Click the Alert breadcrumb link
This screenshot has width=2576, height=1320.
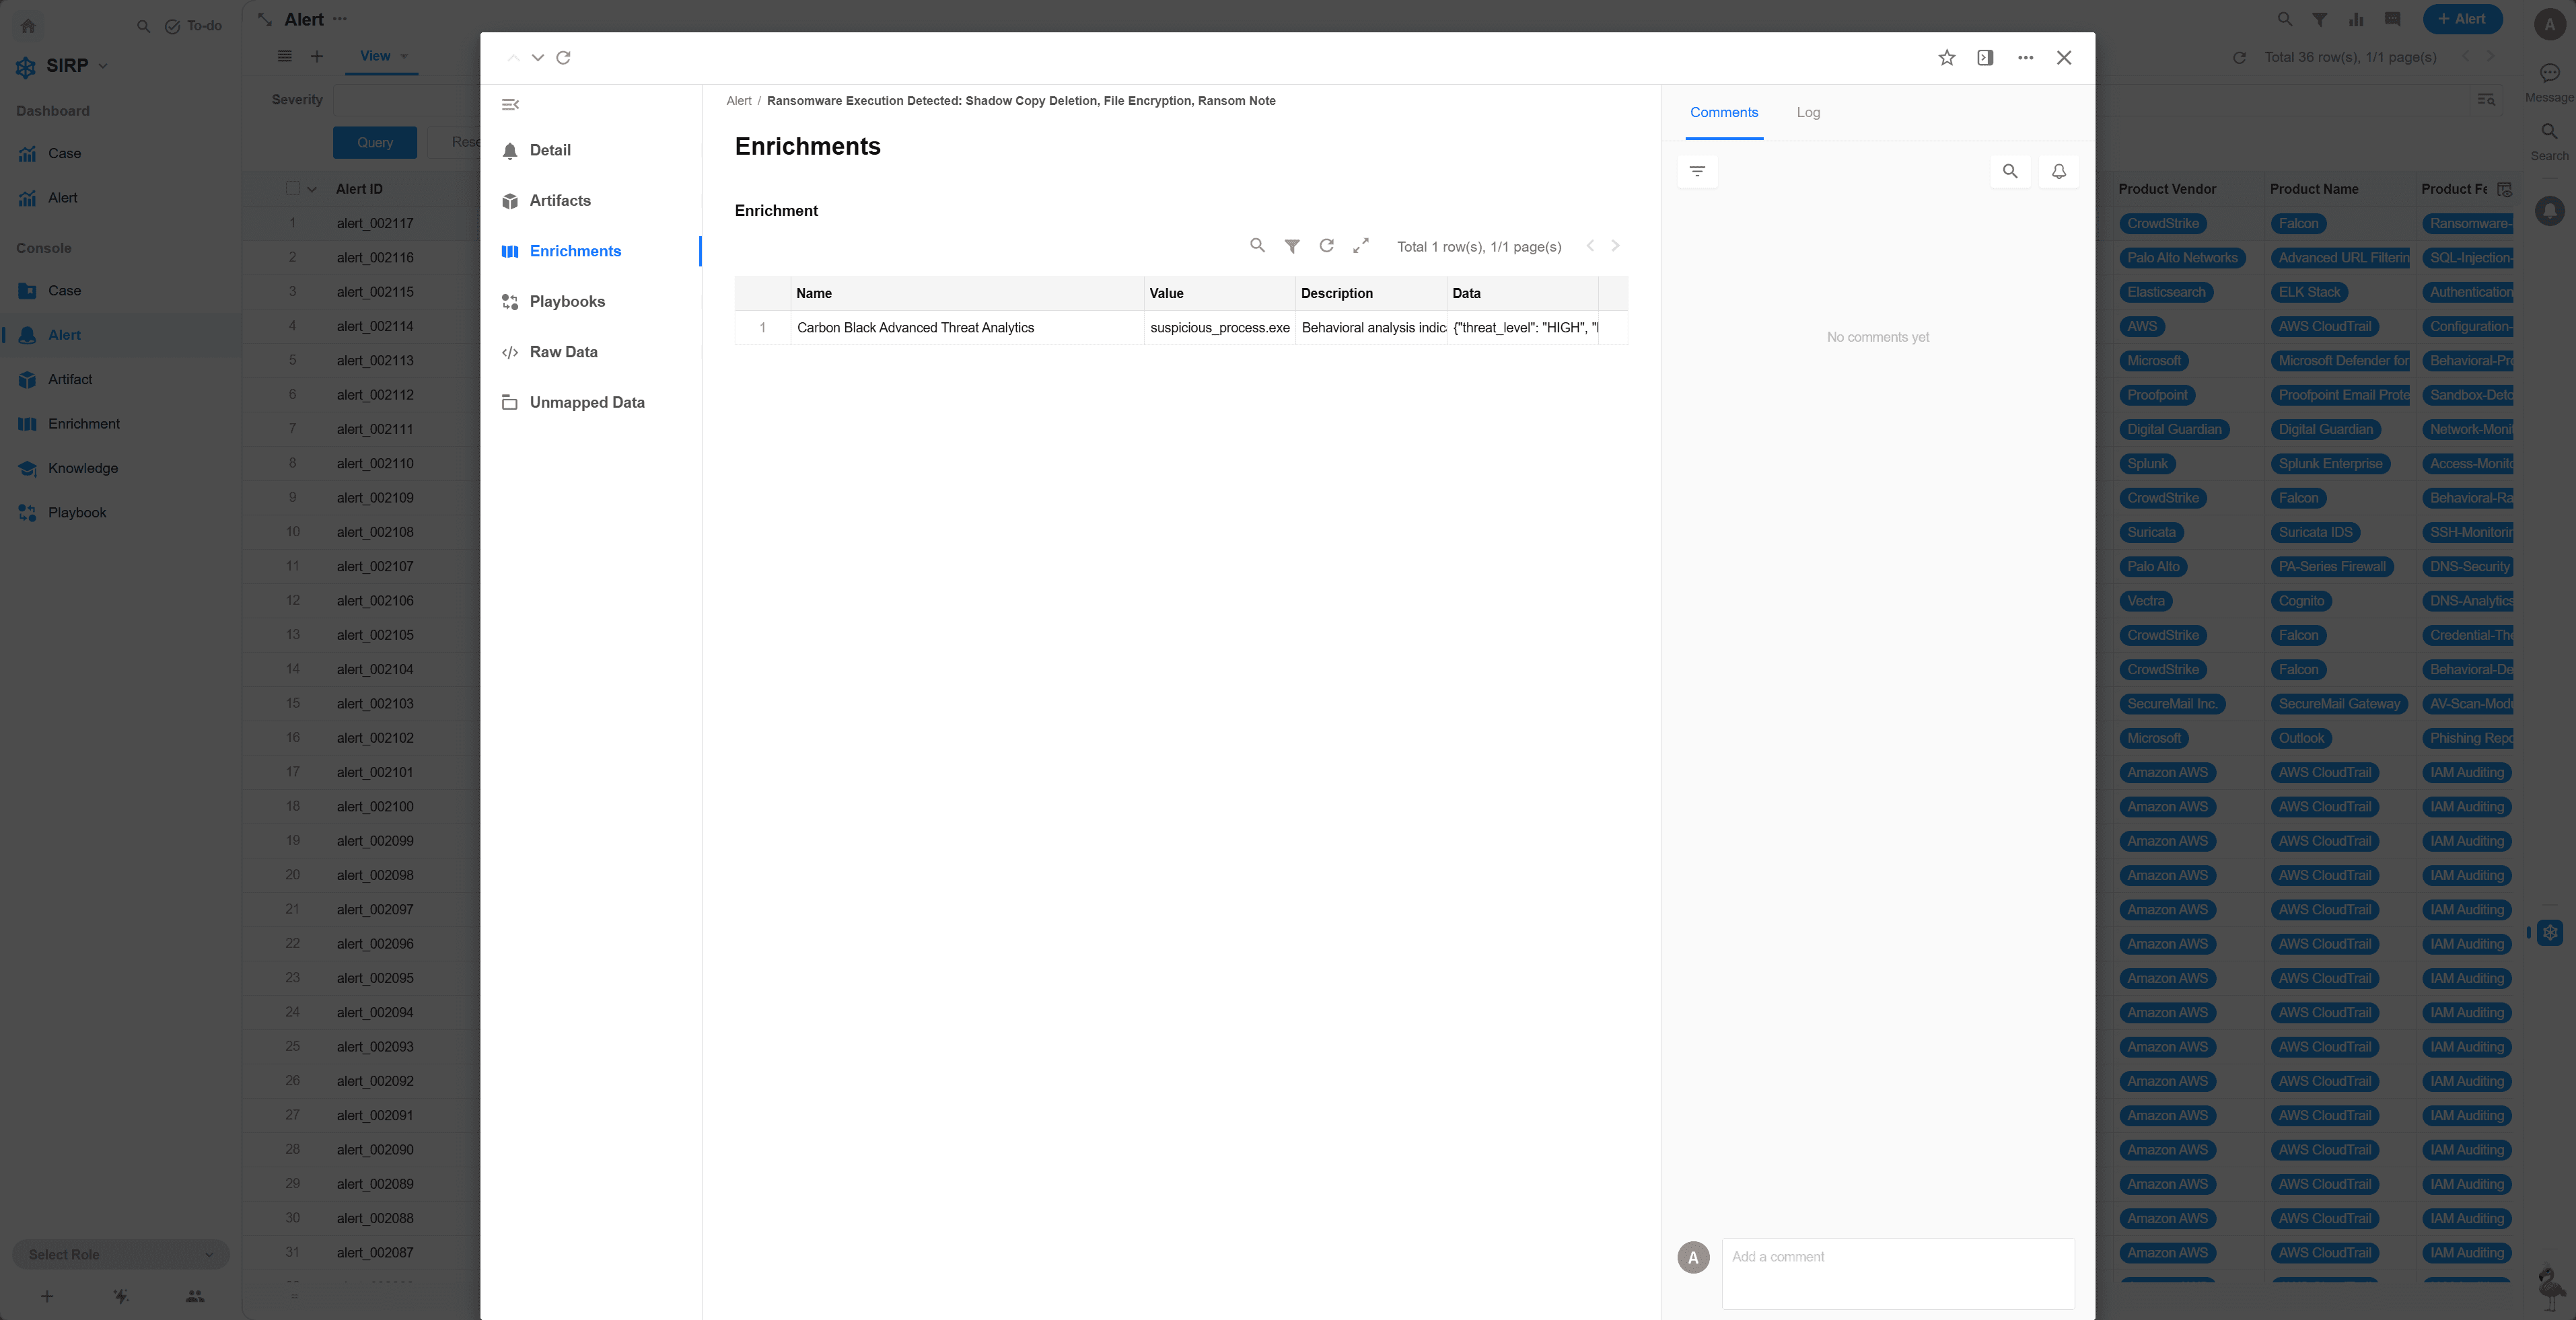pyautogui.click(x=739, y=101)
